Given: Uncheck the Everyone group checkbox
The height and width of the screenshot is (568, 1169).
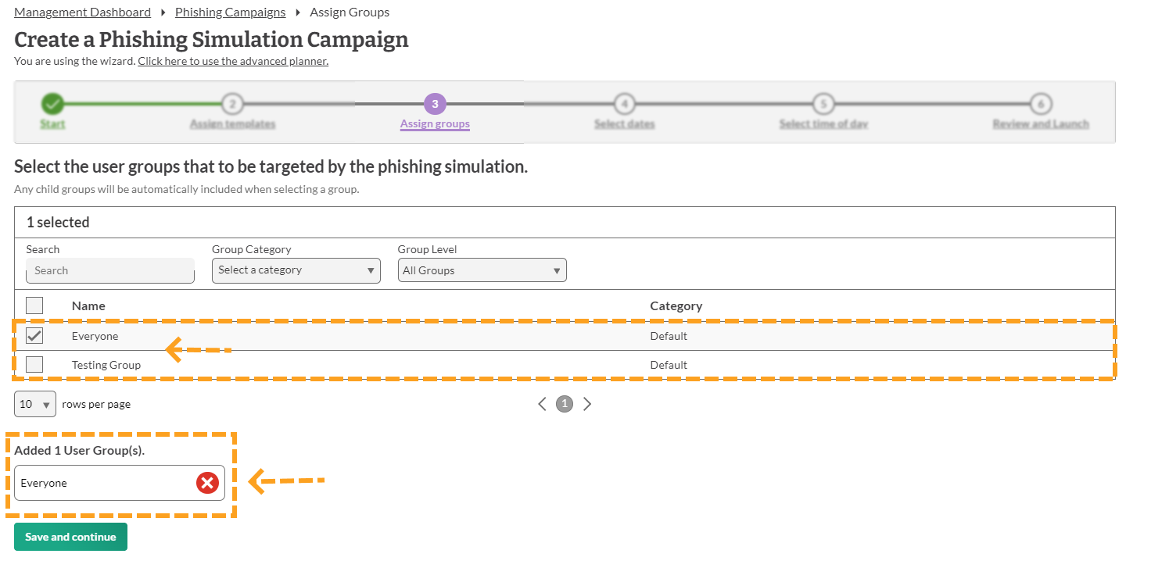Looking at the screenshot, I should pyautogui.click(x=34, y=336).
